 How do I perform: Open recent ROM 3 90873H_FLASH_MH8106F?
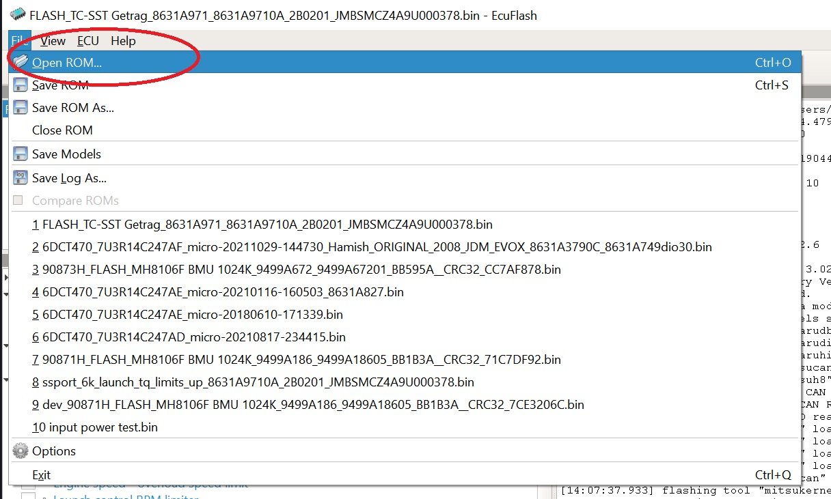[x=405, y=270]
